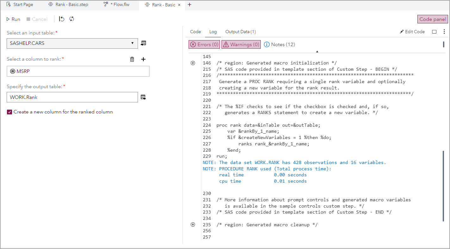Screen dimensions: 450x249
Task: Add a column with the plus icon
Action: 143,59
